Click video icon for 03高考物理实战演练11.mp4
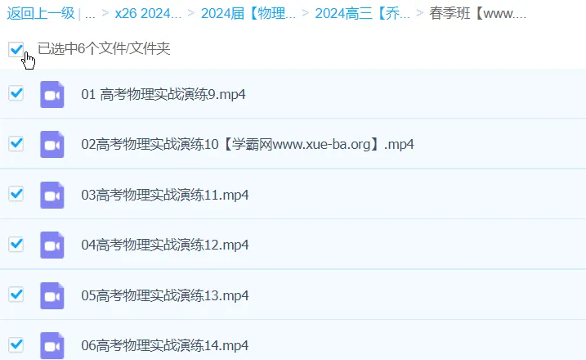The image size is (586, 360). point(52,195)
